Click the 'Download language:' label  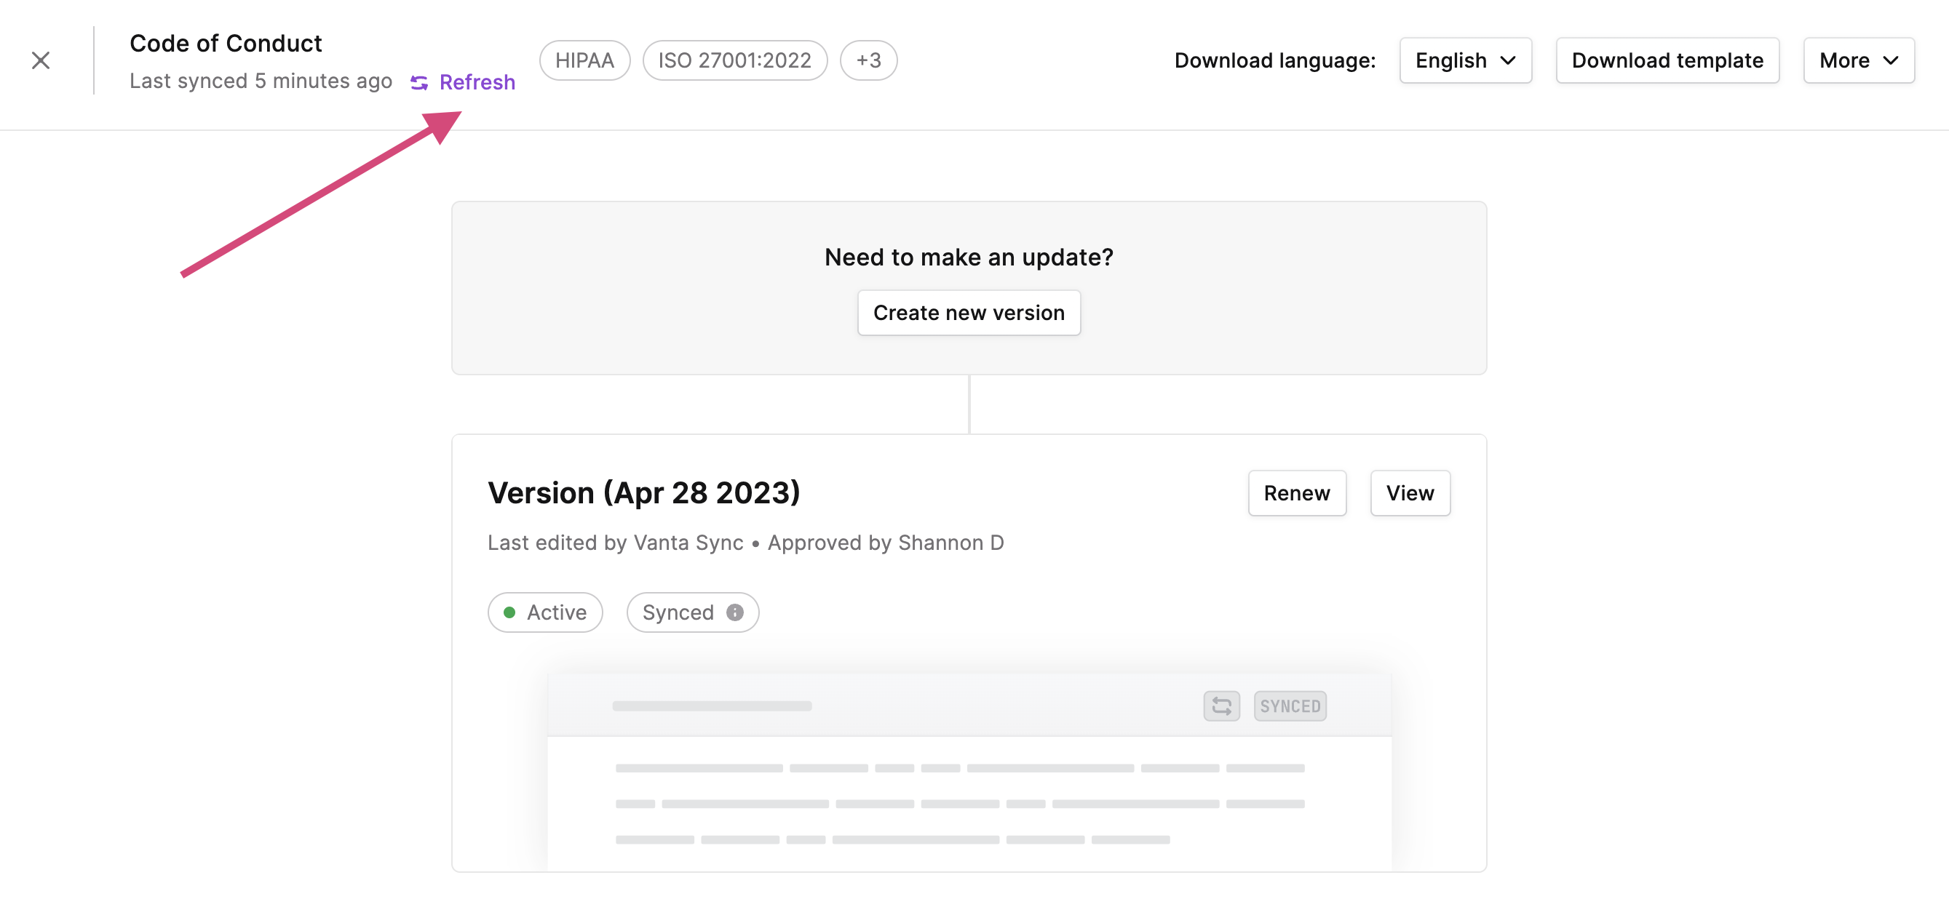[x=1275, y=60]
